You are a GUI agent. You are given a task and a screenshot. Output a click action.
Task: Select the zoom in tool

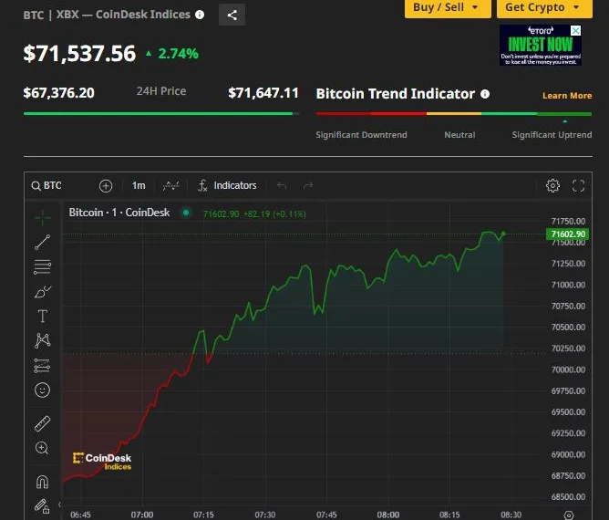click(42, 448)
